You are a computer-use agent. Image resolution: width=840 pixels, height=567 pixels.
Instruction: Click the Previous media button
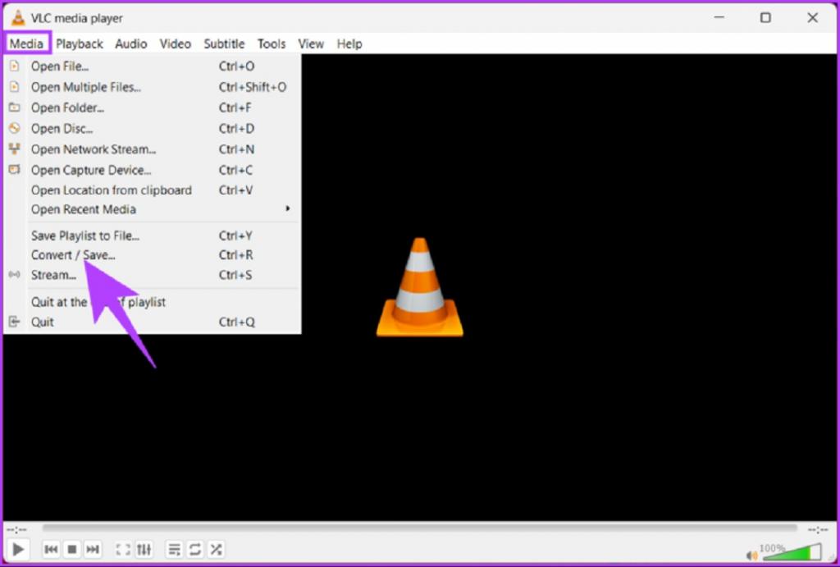click(51, 549)
